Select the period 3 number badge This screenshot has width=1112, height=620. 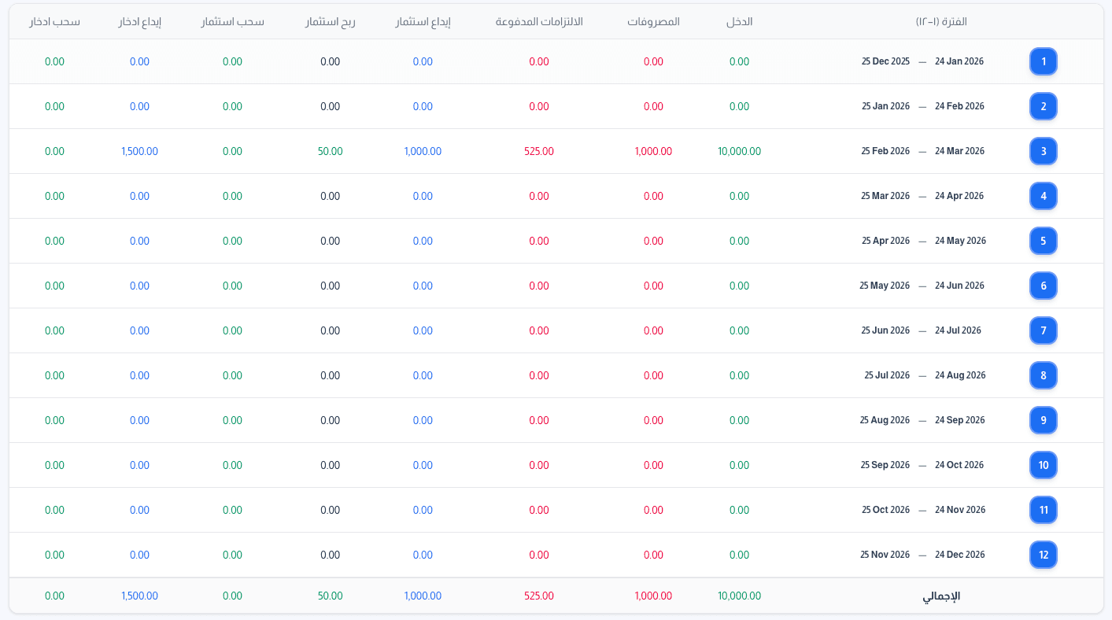point(1043,151)
